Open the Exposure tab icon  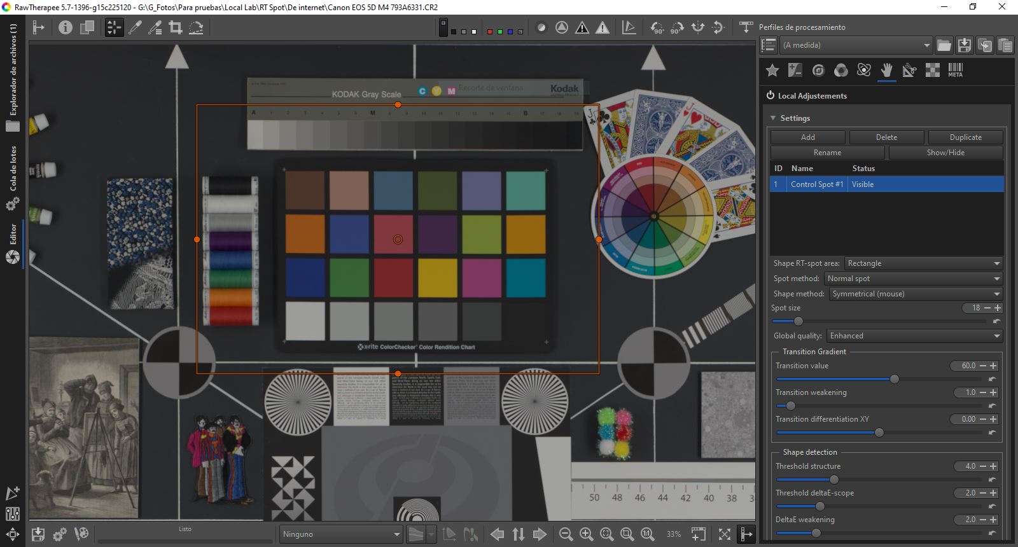click(x=795, y=70)
